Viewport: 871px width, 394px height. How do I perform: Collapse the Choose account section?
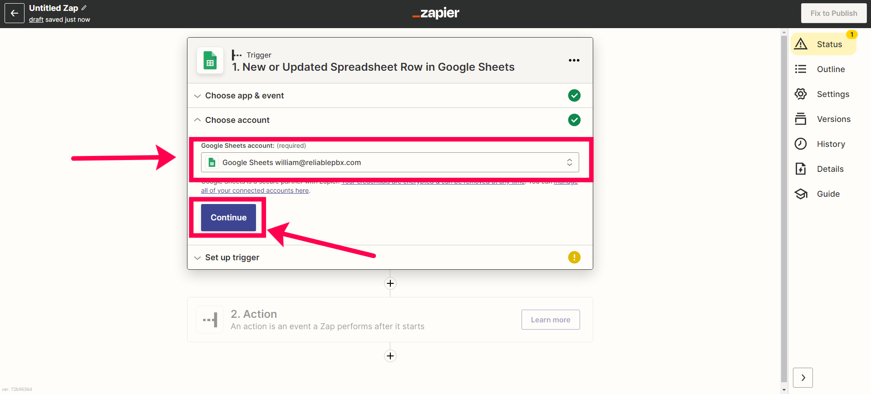390,120
